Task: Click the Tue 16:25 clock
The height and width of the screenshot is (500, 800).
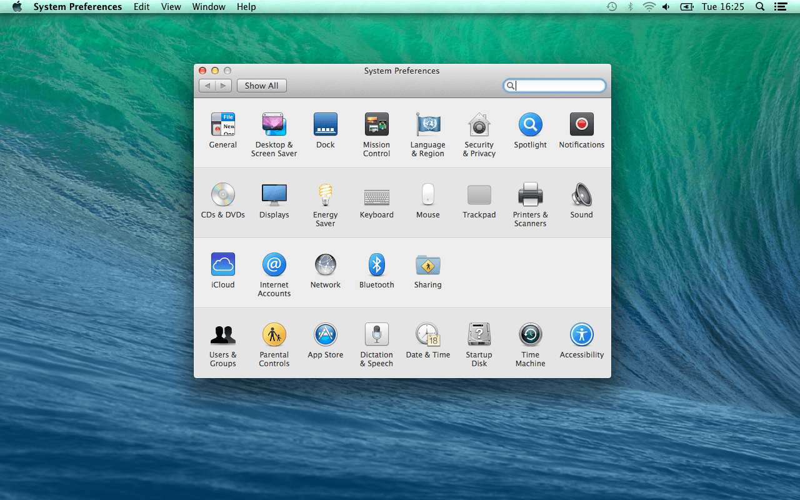Action: pos(723,7)
